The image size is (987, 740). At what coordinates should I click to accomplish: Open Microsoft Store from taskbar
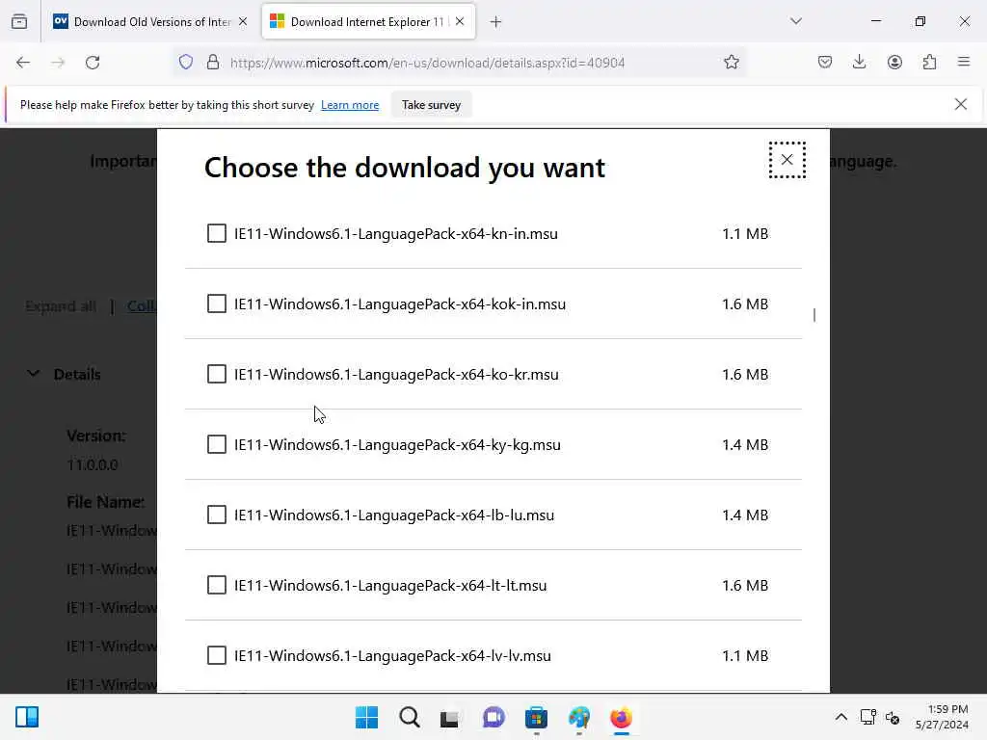536,717
